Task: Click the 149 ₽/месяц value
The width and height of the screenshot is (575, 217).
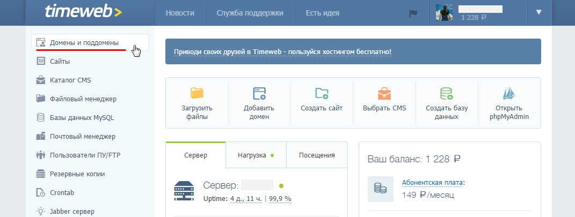Action: coord(428,195)
